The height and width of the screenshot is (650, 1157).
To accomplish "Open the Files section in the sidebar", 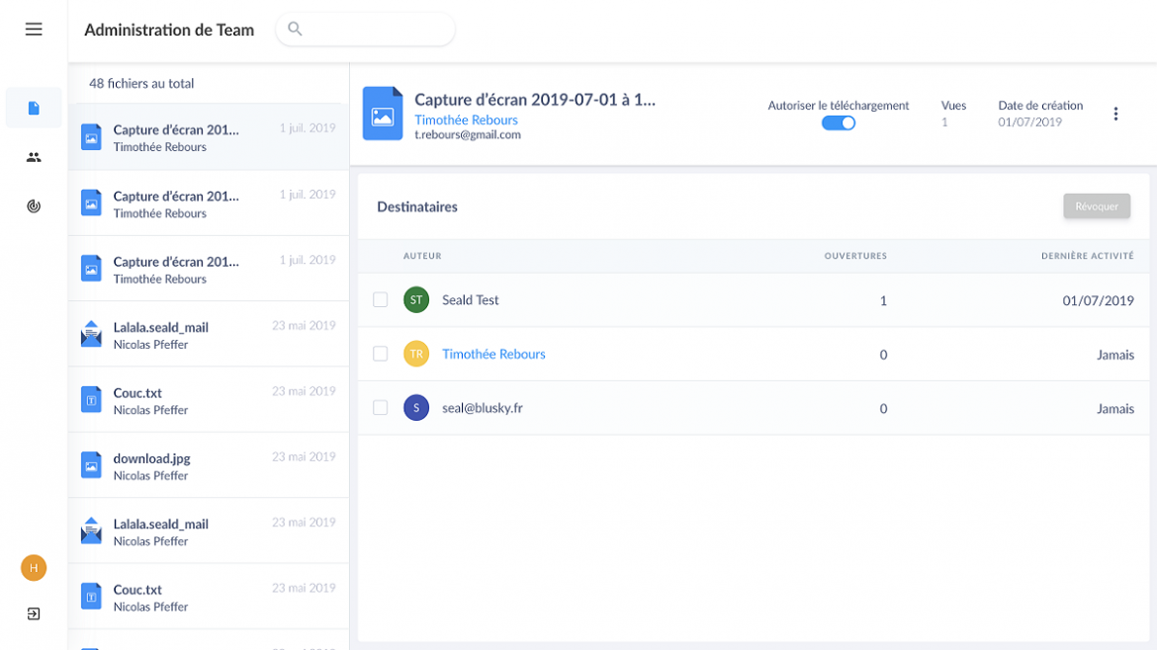I will point(33,108).
